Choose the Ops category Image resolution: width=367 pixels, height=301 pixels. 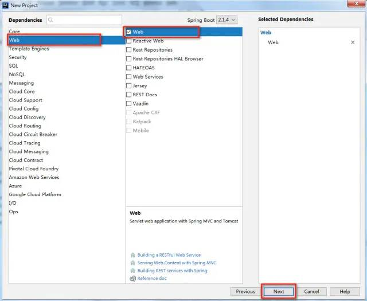click(67, 212)
